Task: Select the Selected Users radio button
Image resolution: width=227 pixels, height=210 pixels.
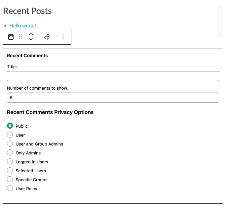Action: pos(10,171)
